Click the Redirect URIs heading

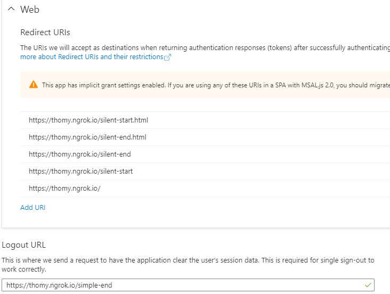(45, 32)
